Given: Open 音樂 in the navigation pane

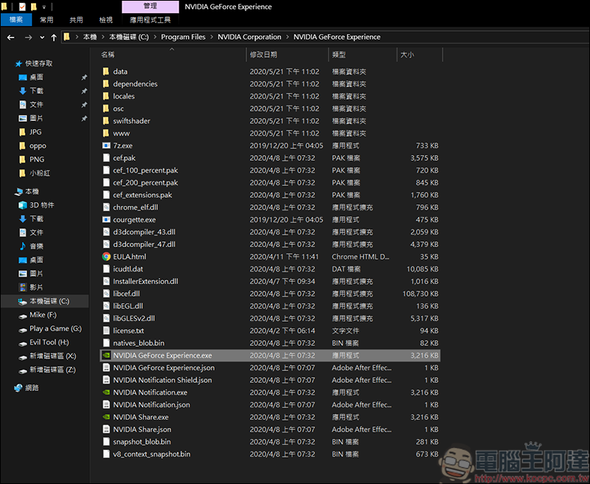Looking at the screenshot, I should click(36, 246).
